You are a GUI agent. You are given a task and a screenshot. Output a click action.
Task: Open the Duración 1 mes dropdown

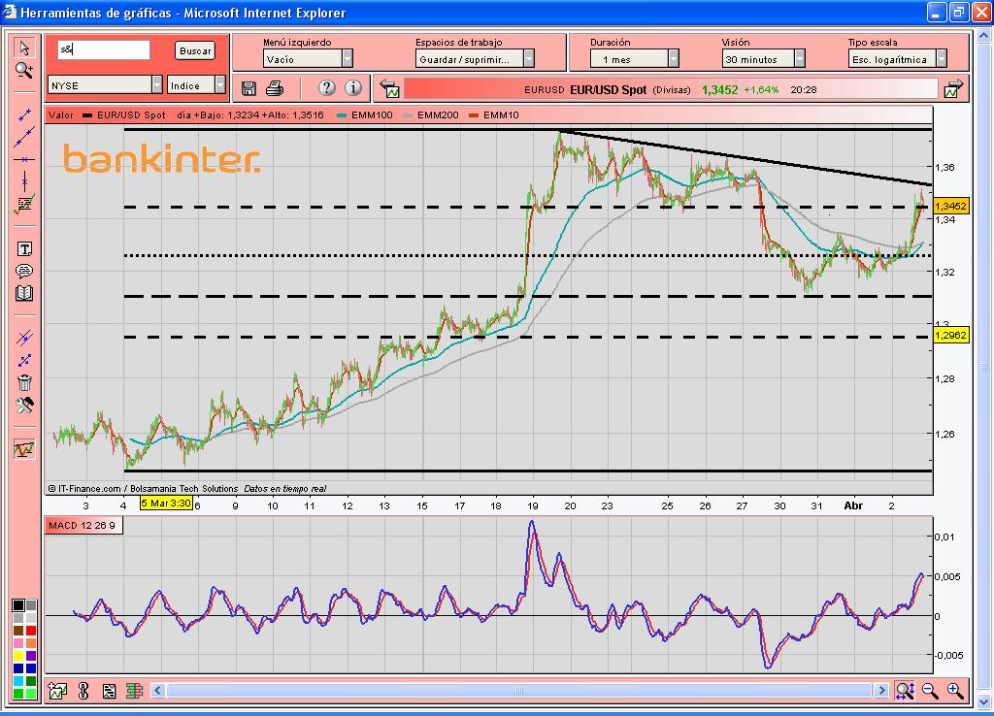pyautogui.click(x=635, y=59)
